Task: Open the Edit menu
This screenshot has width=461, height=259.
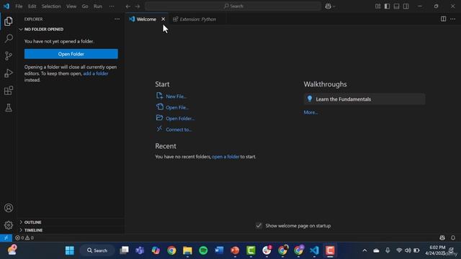Action: click(x=32, y=6)
